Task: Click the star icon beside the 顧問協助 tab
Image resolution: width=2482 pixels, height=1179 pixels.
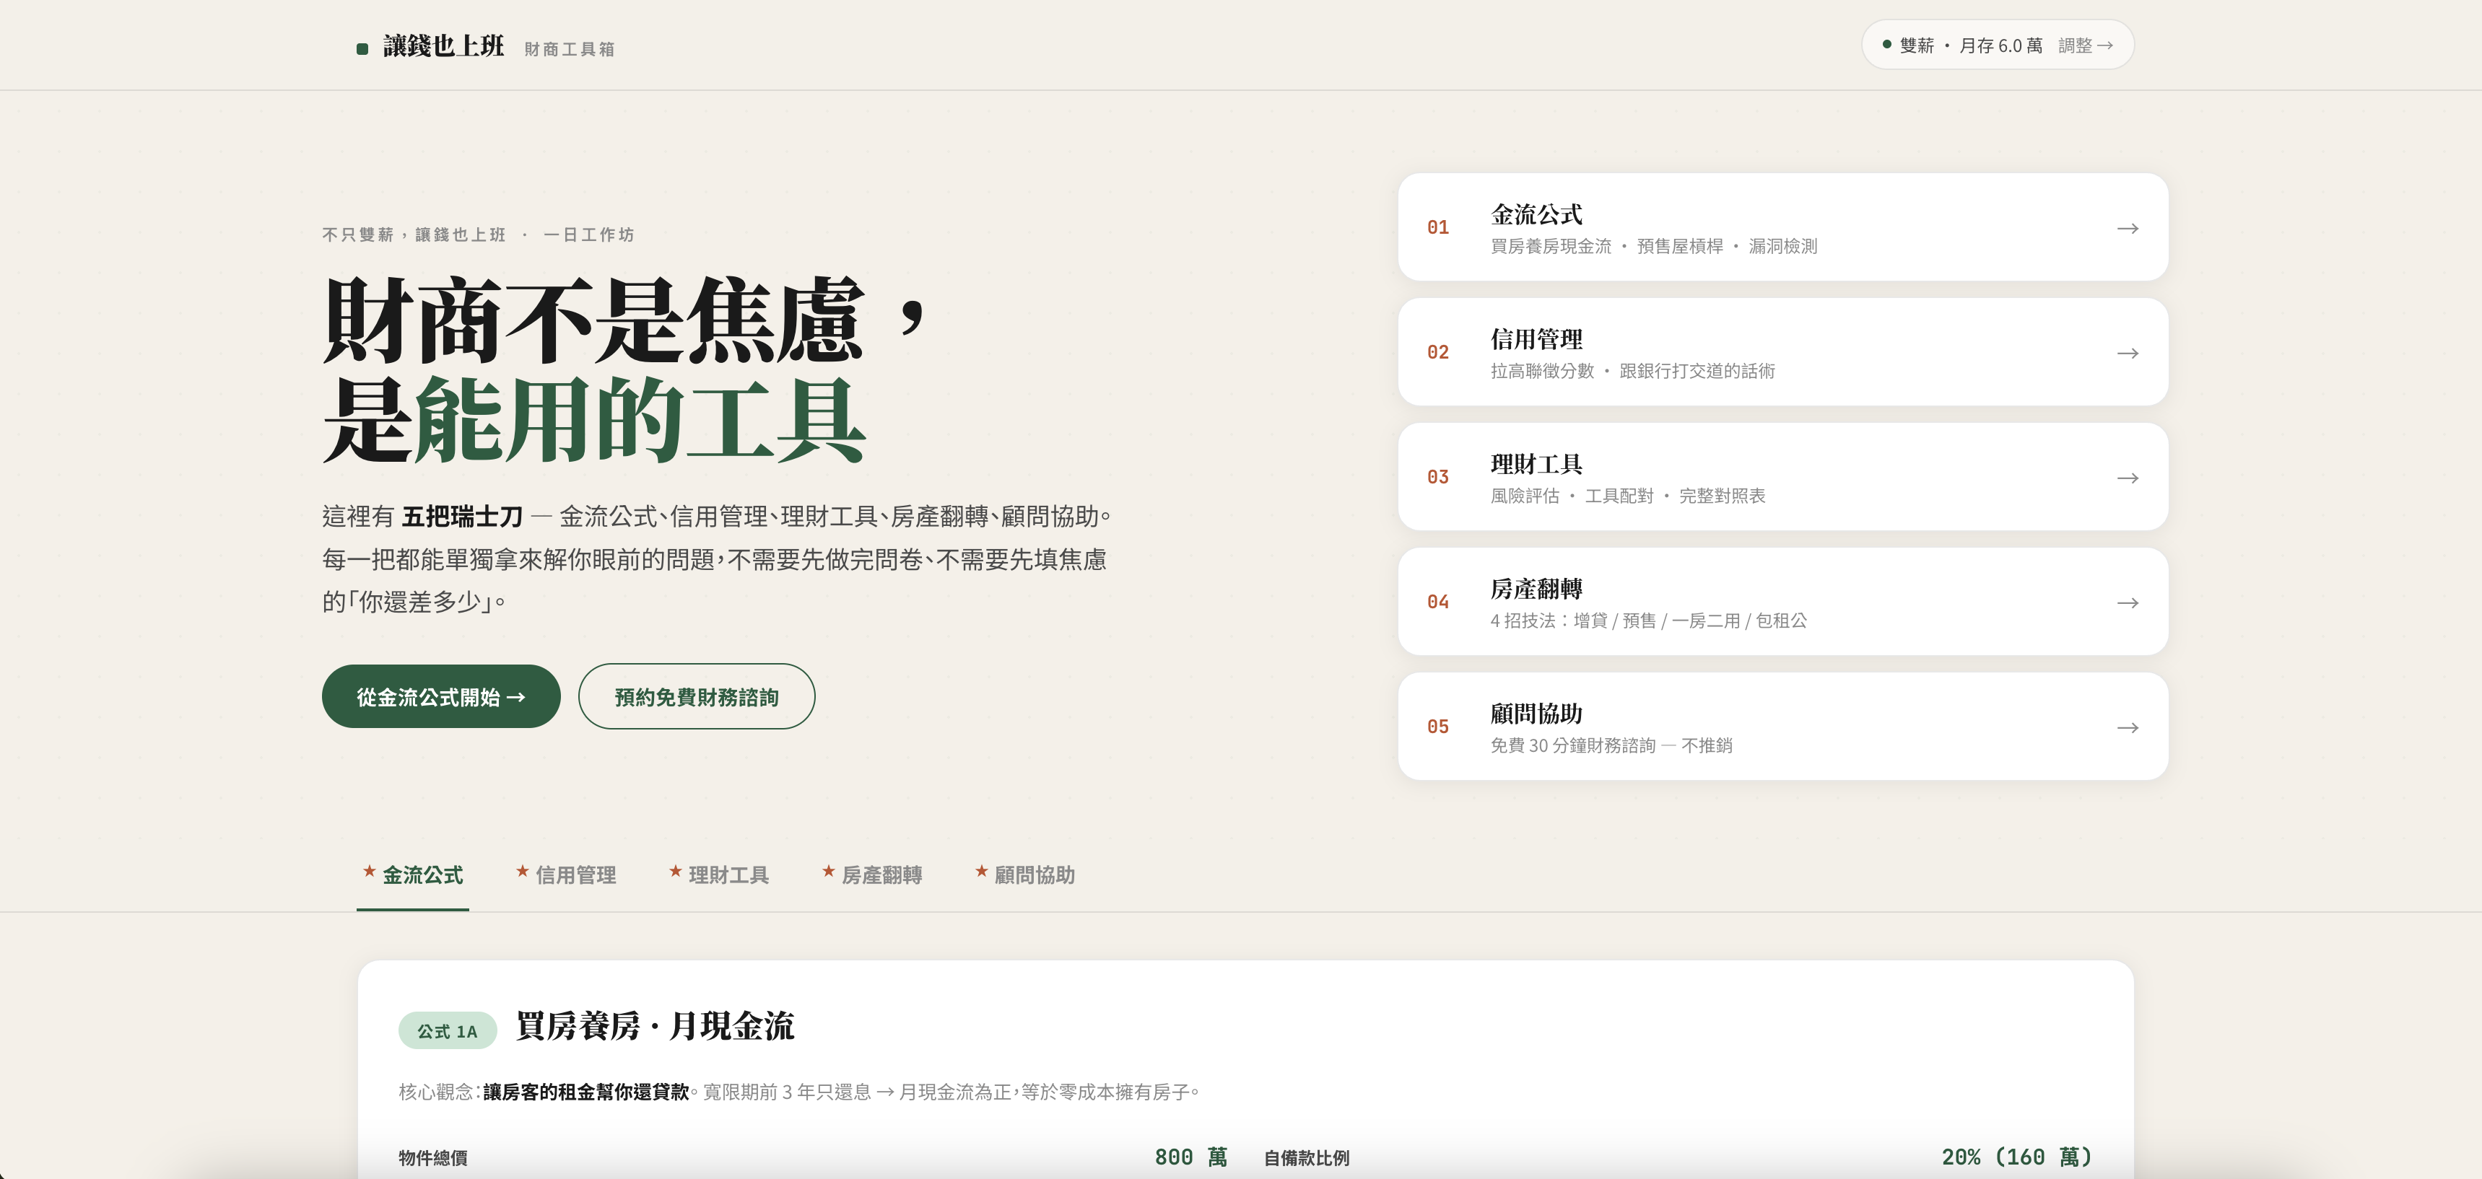Action: coord(981,871)
